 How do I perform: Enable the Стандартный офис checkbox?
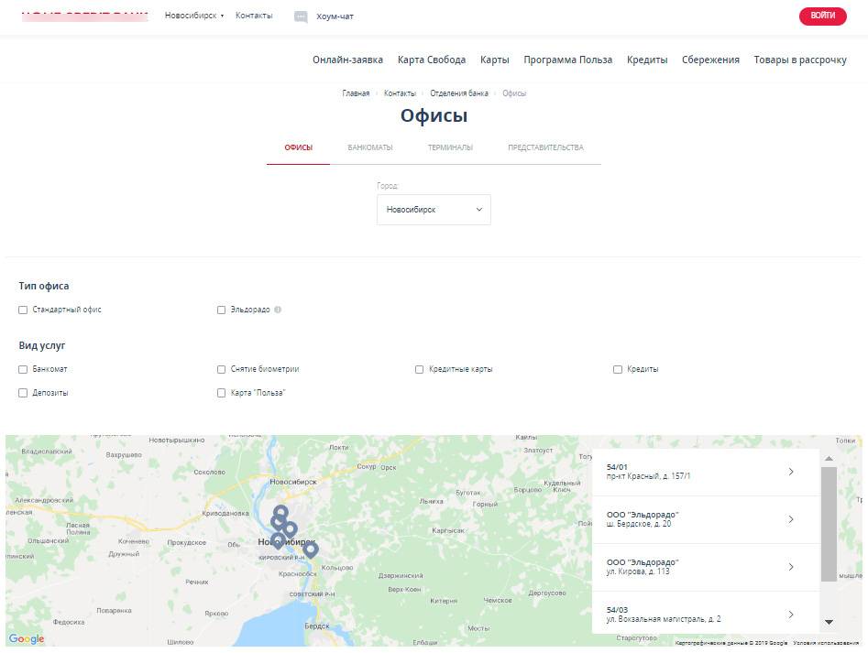coord(23,310)
